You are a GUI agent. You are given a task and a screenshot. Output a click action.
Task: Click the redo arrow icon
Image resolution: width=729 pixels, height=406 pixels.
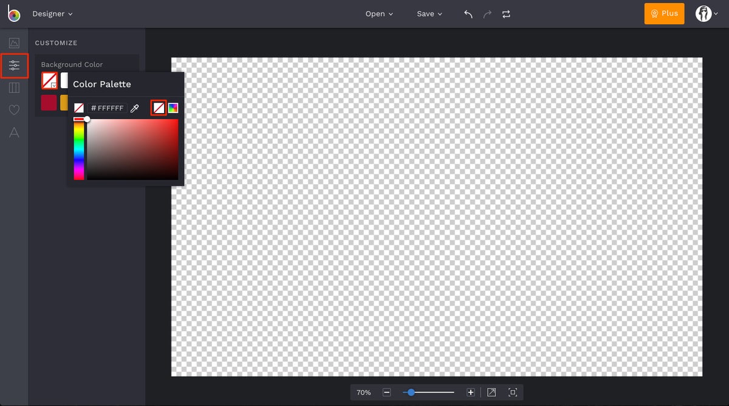[487, 13]
